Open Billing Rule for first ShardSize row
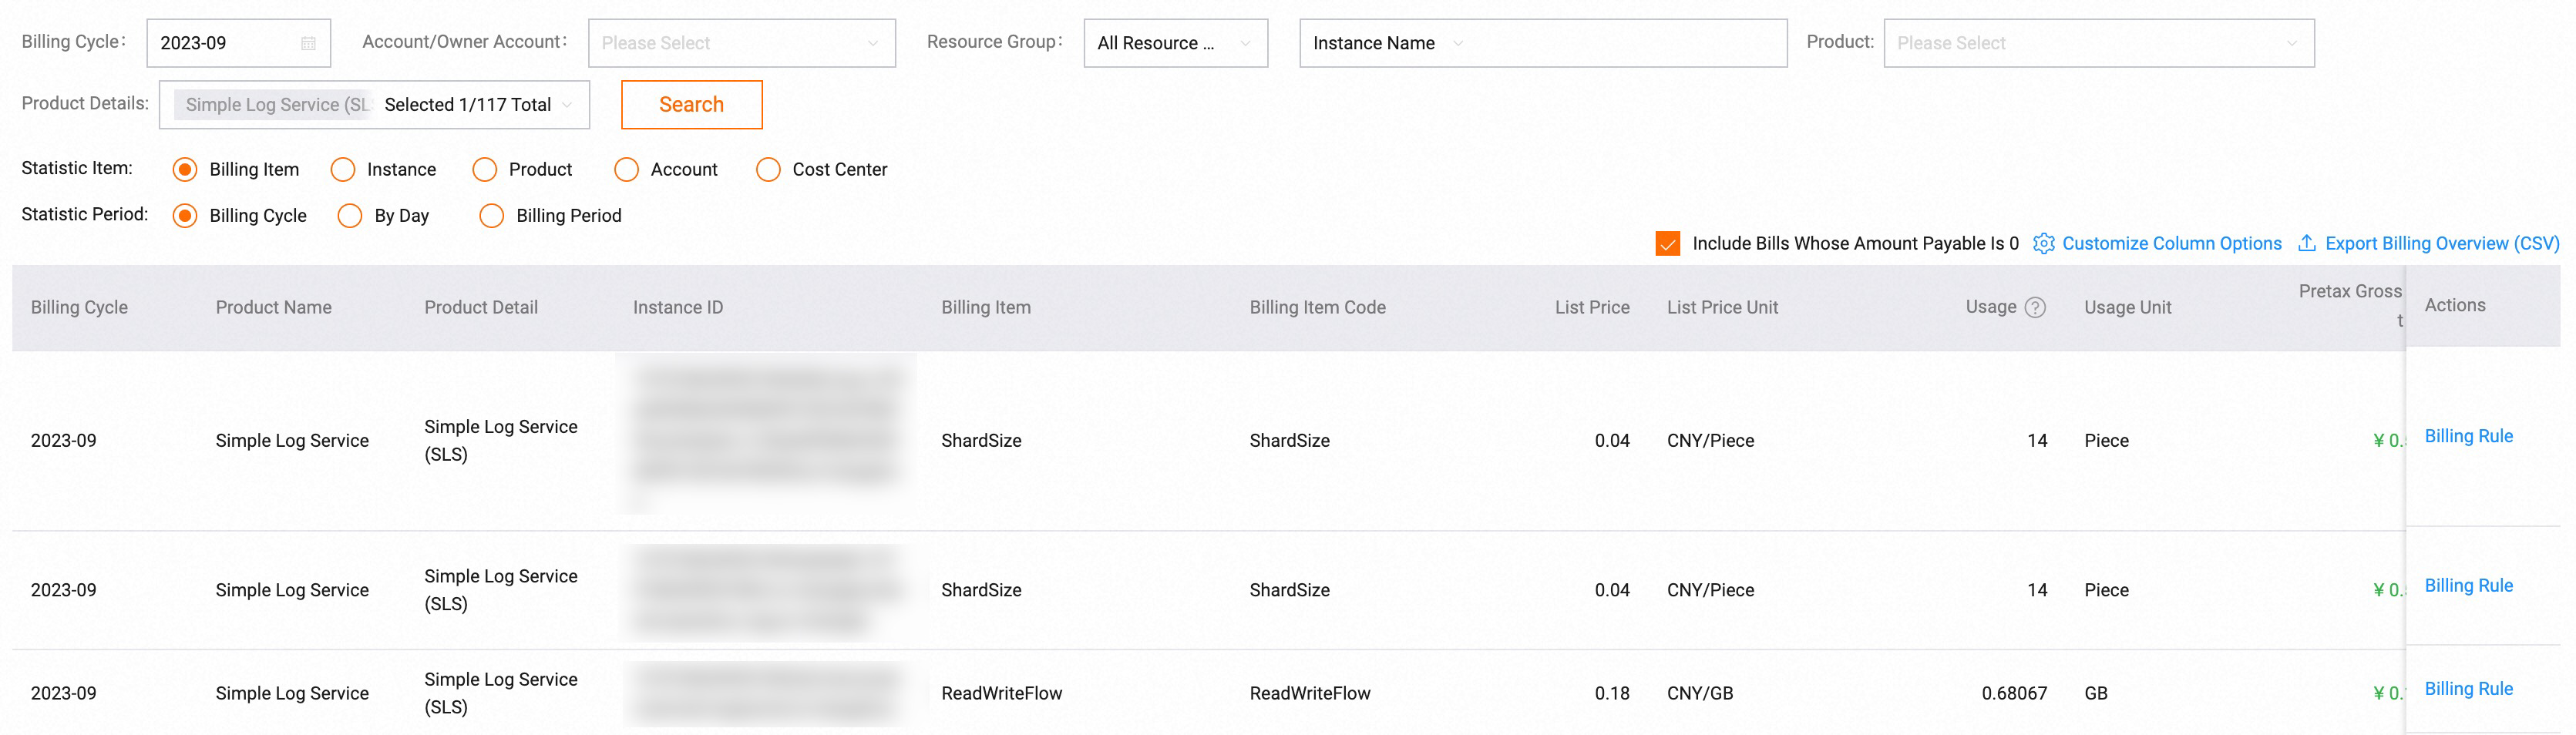2576x735 pixels. tap(2468, 436)
